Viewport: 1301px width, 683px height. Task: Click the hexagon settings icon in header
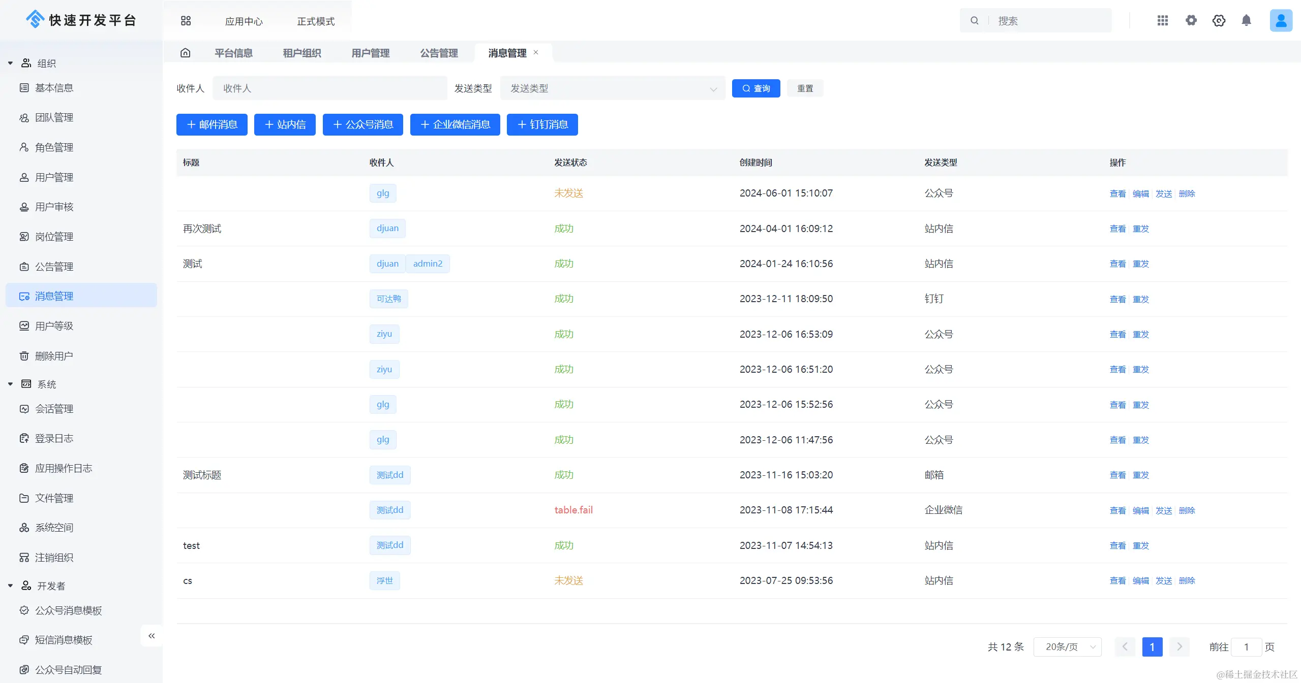coord(1219,20)
